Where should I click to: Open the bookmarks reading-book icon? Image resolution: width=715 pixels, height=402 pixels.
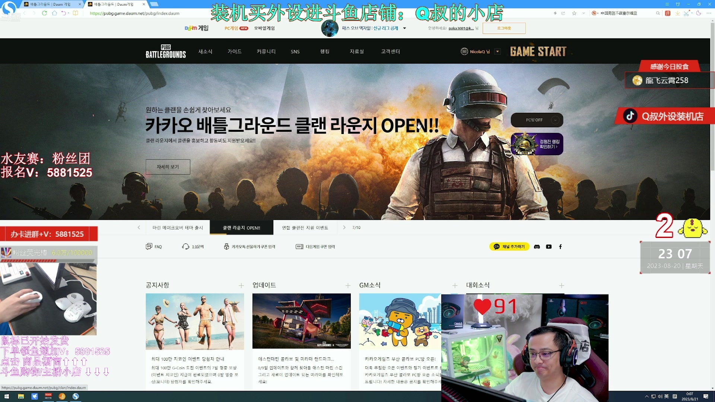[75, 13]
